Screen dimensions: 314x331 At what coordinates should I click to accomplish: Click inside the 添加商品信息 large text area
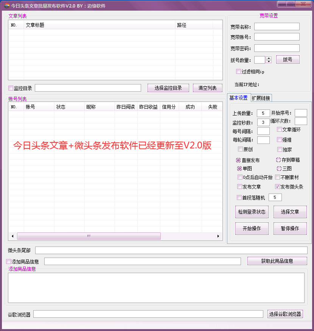(156, 288)
